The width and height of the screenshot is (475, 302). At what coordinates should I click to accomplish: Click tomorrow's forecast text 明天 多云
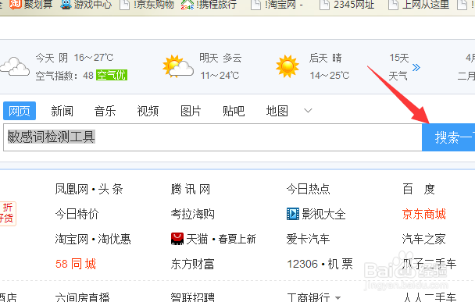click(220, 58)
